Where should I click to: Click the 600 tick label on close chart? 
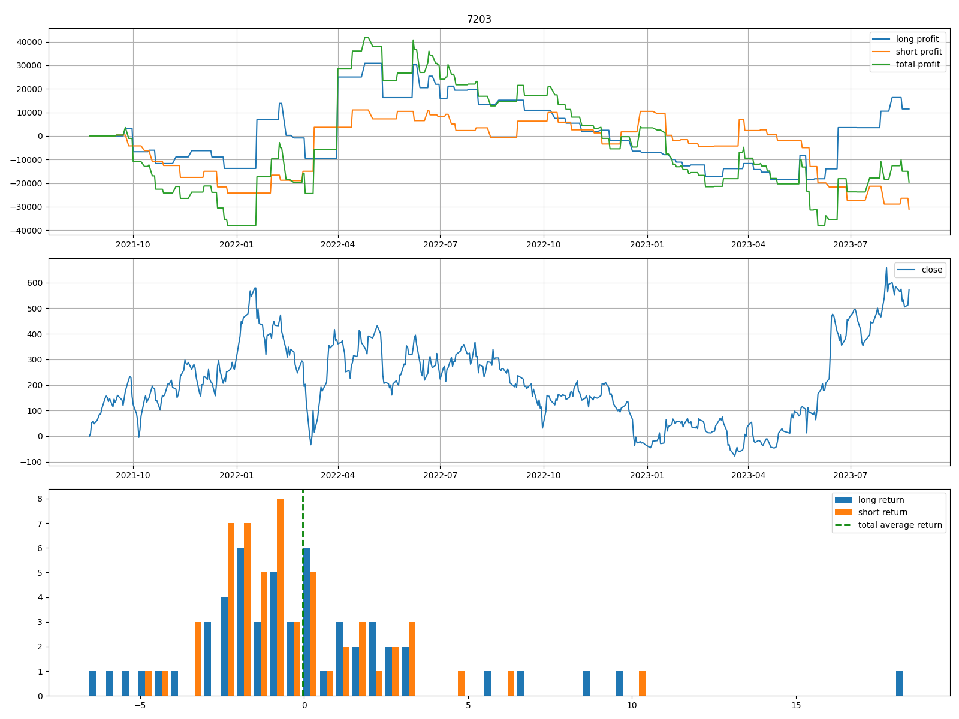35,283
